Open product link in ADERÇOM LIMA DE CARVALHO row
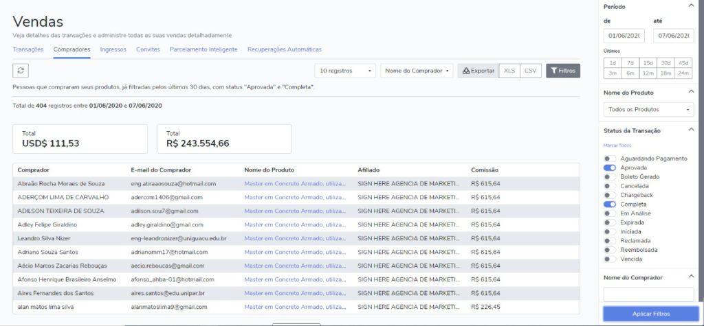 296,197
